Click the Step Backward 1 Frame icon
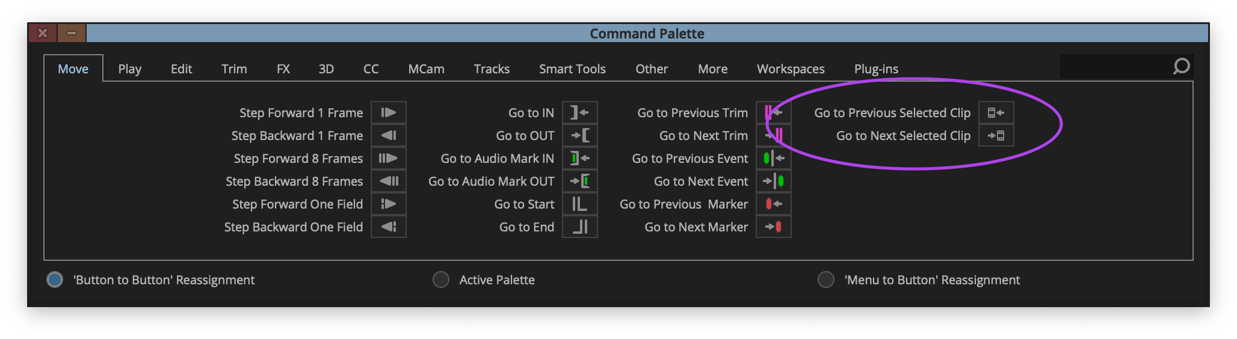 [x=389, y=135]
